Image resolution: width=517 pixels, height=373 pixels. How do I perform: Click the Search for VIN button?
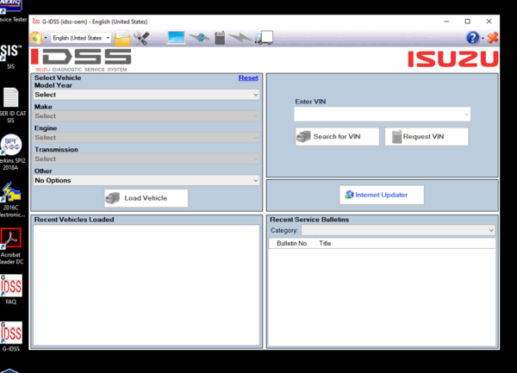[x=337, y=136]
